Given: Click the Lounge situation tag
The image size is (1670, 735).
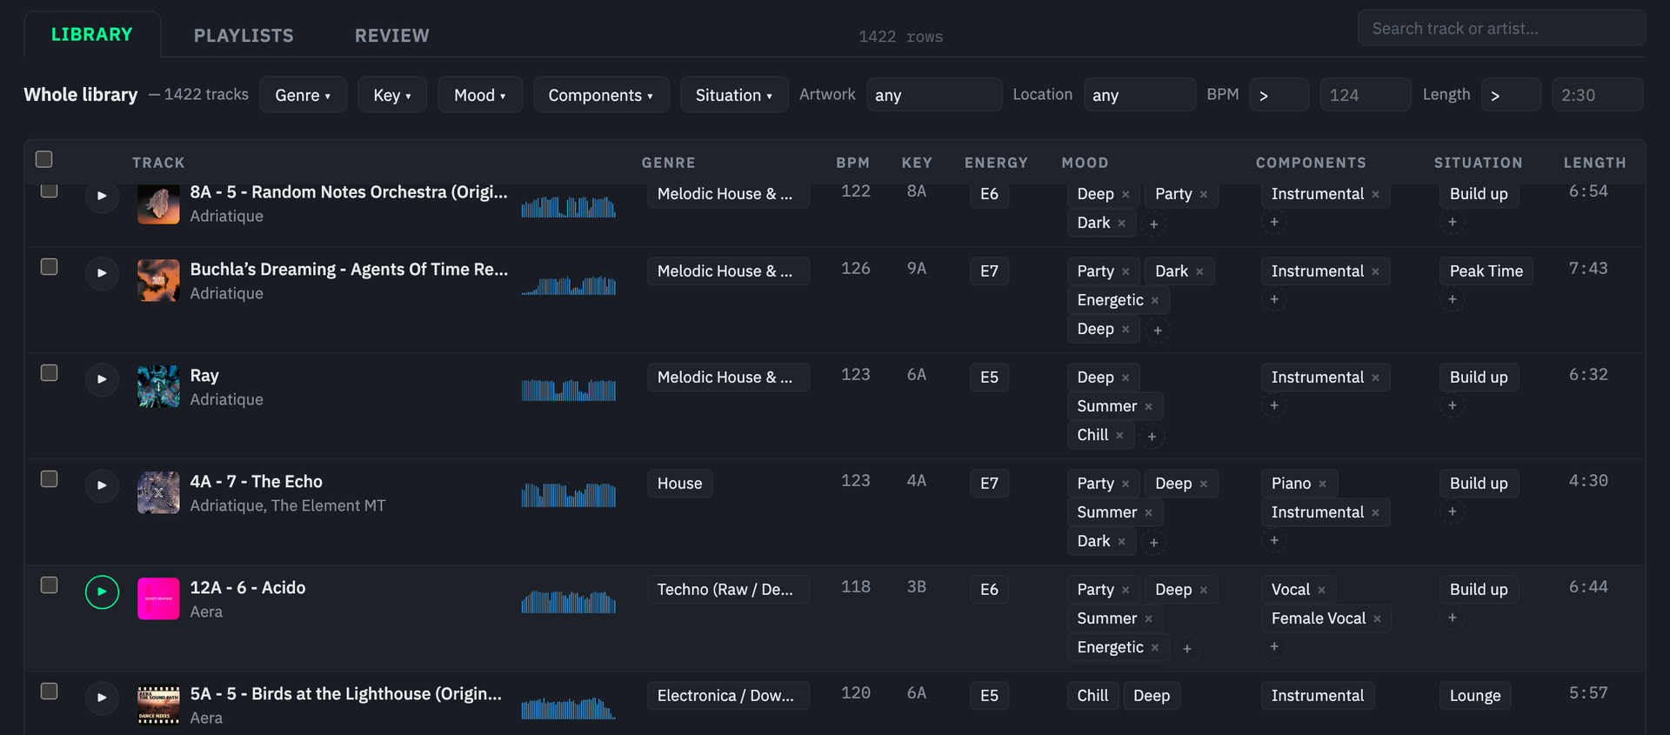Looking at the screenshot, I should tap(1475, 696).
